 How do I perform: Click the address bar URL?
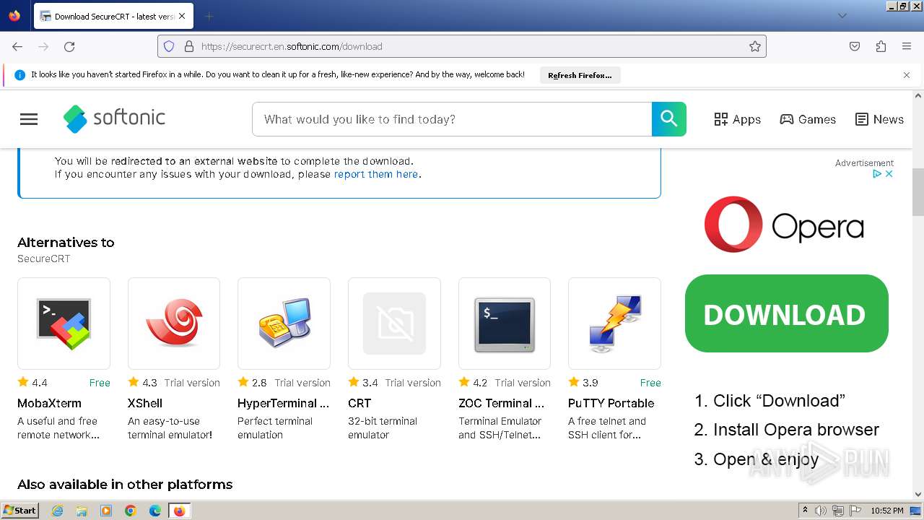click(x=292, y=46)
